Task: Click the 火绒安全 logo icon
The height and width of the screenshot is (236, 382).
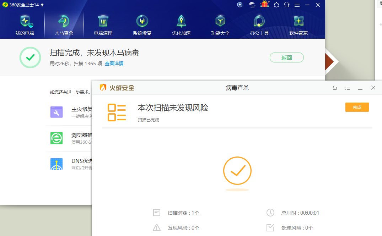Action: tap(103, 88)
